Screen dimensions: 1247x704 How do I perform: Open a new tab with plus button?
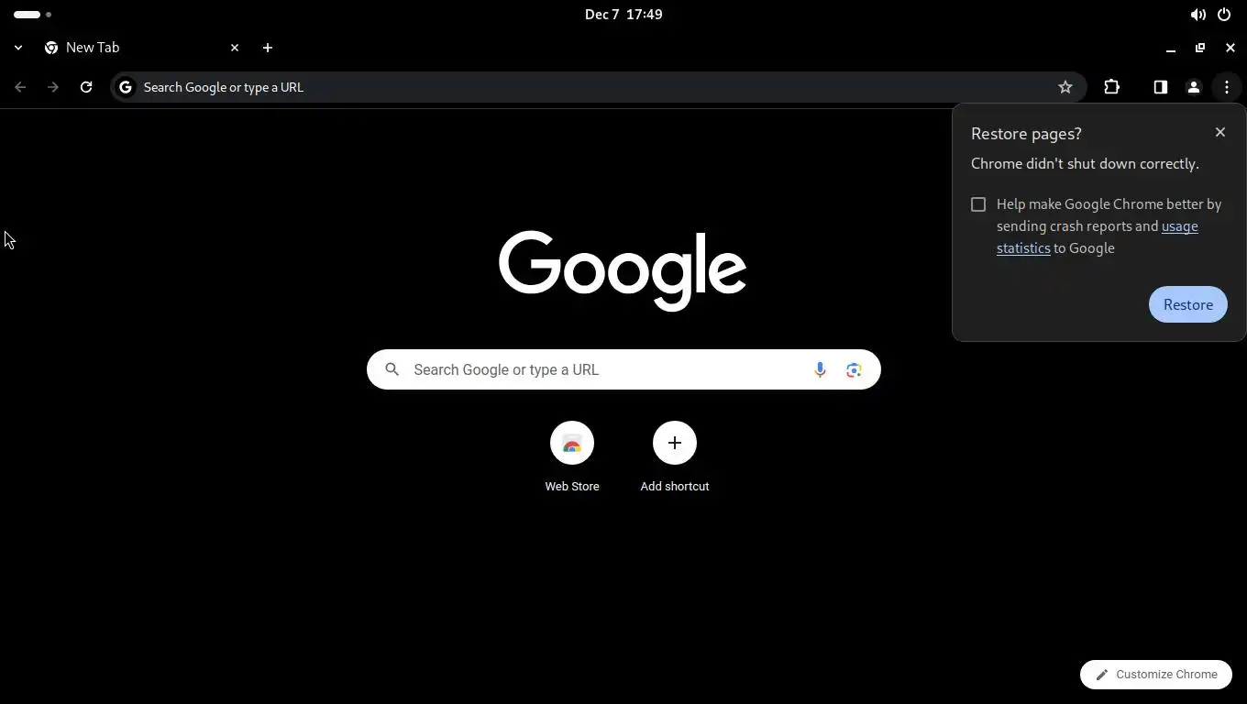[268, 48]
